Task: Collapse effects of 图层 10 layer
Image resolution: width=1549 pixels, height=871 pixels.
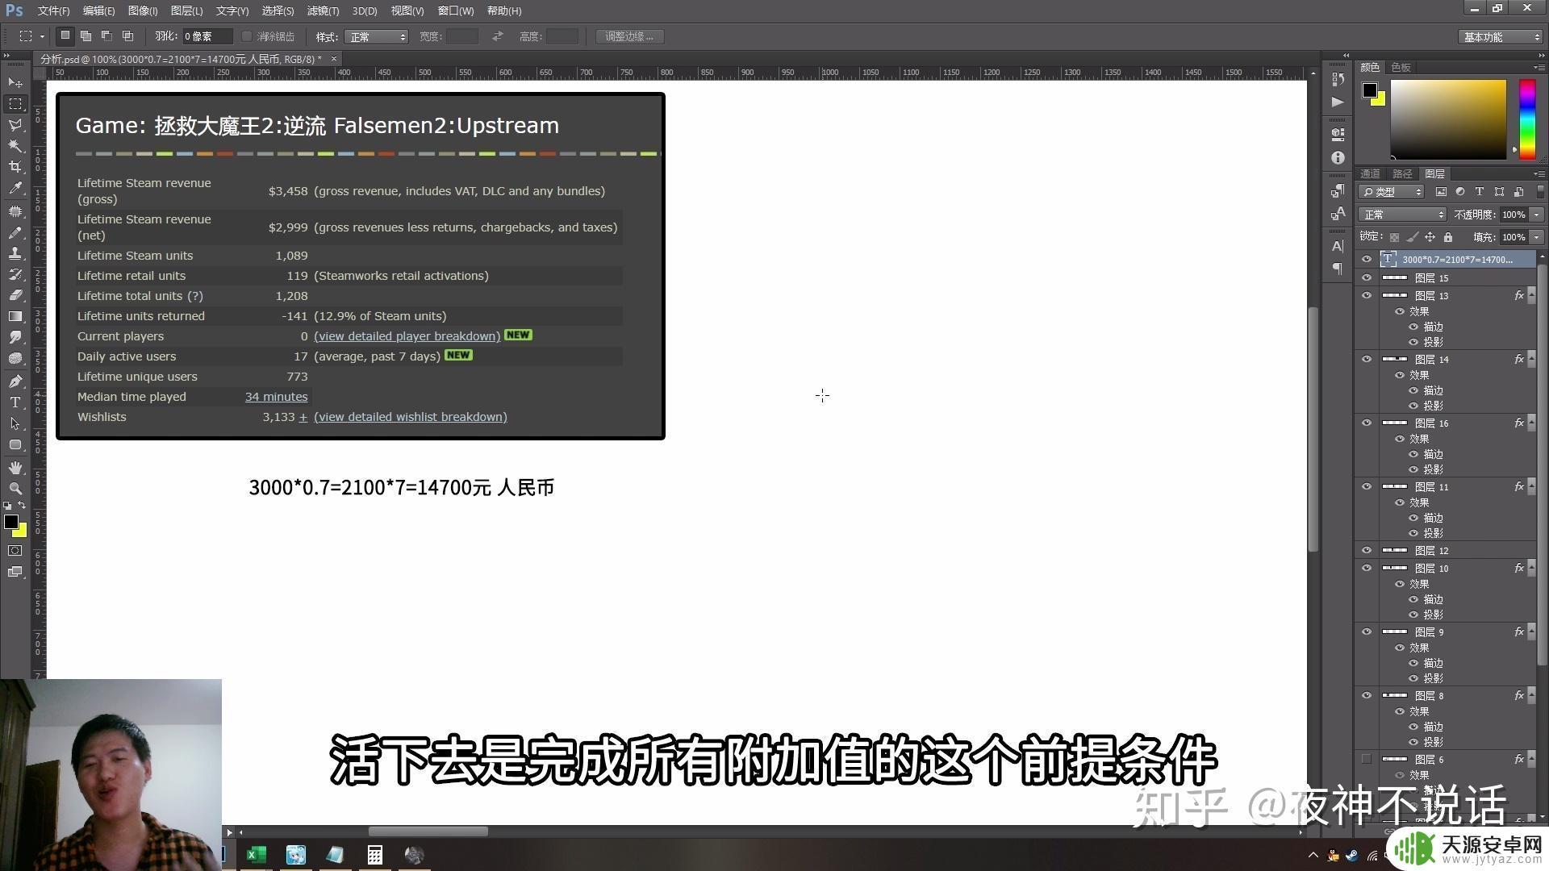Action: (1531, 568)
